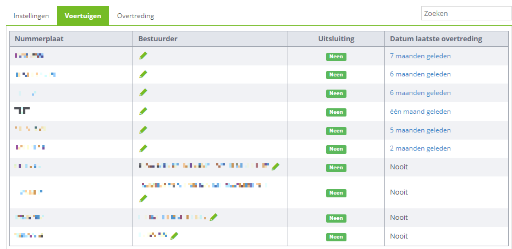Edit driver pencil in last table row

pos(174,236)
